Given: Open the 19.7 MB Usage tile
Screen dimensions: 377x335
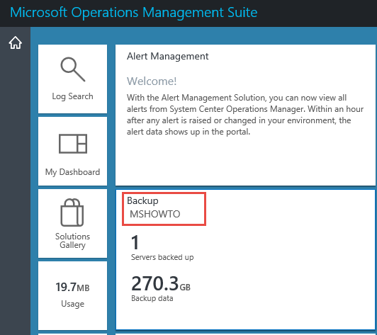Looking at the screenshot, I should (x=72, y=295).
